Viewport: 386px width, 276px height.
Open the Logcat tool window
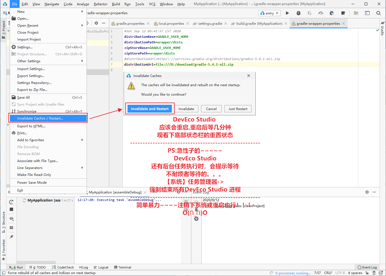[x=101, y=267]
